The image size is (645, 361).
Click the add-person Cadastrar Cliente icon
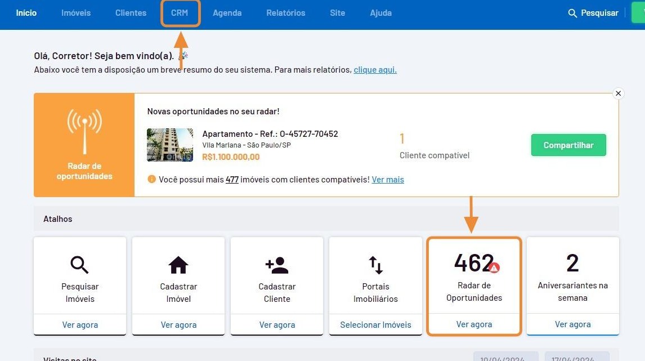click(277, 264)
